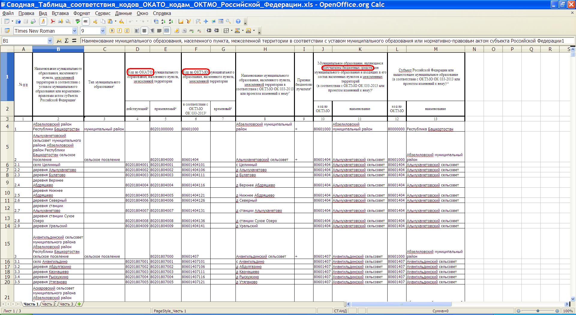Screen dimensions: 576x315
Task: Decrease the cell indent
Action: (209, 31)
